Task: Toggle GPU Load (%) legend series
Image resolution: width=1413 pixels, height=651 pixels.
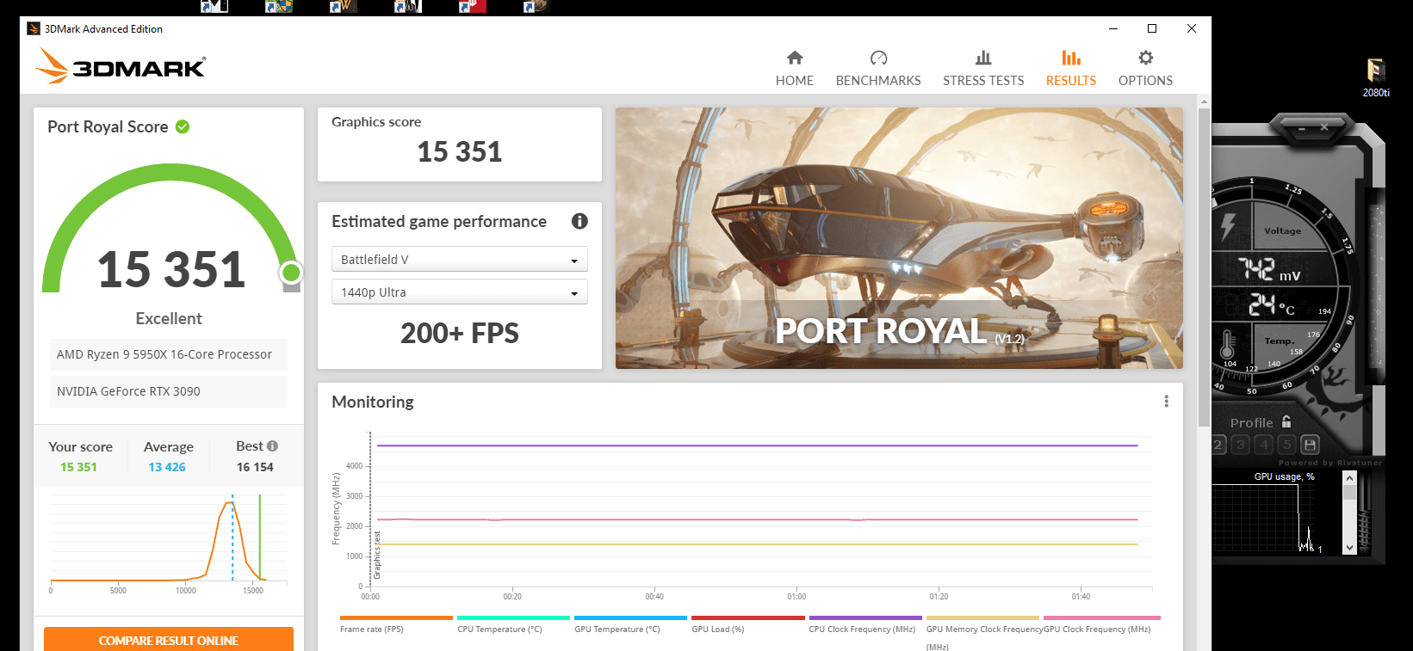Action: pyautogui.click(x=747, y=623)
